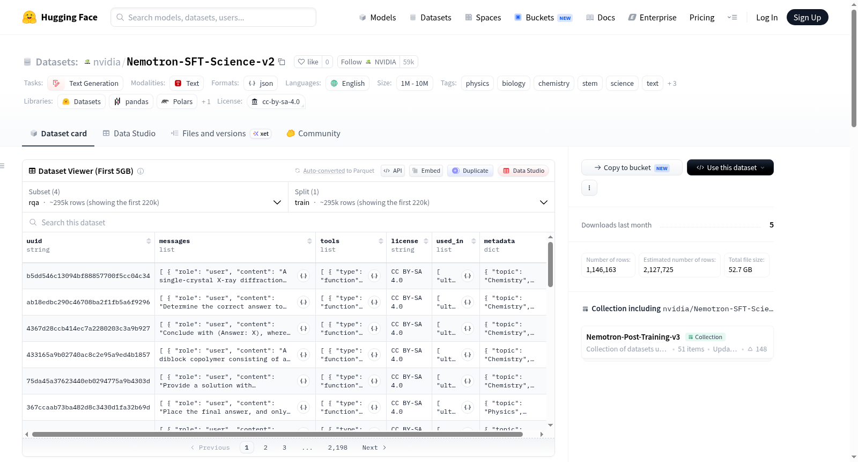Expand tools cell in row 75da45a3
The height and width of the screenshot is (462, 858).
[x=374, y=381]
